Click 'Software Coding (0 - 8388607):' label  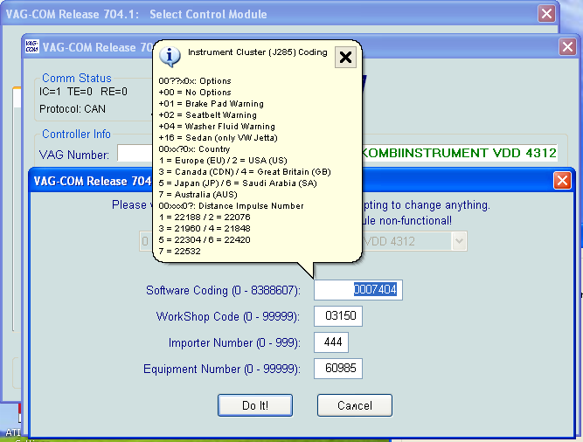point(223,290)
